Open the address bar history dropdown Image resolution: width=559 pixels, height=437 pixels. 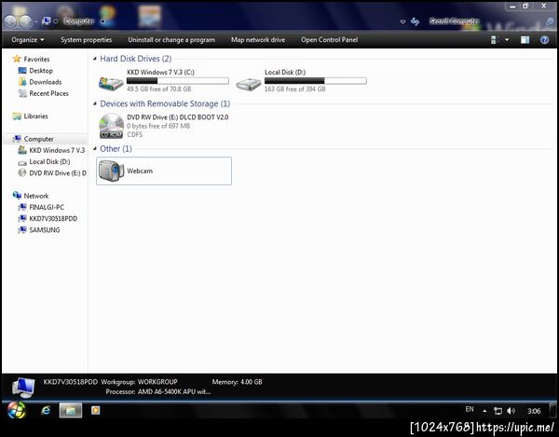(402, 21)
